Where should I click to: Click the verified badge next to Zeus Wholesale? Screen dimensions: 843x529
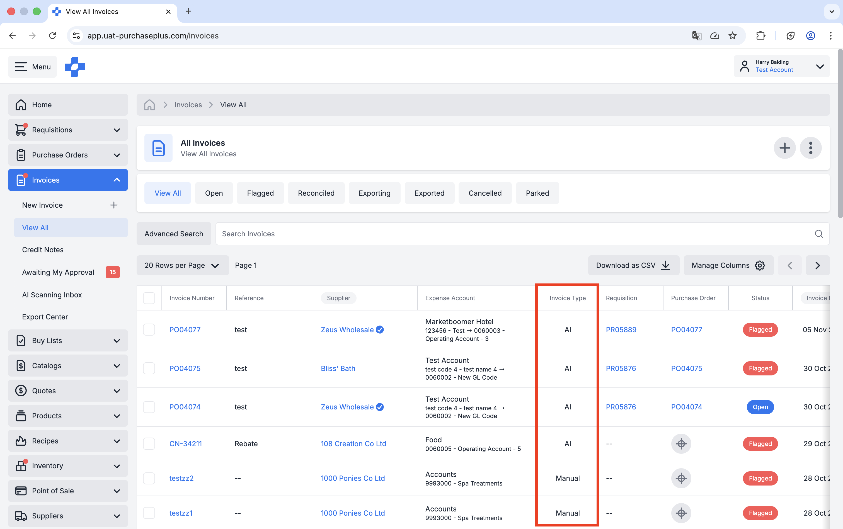pos(380,329)
